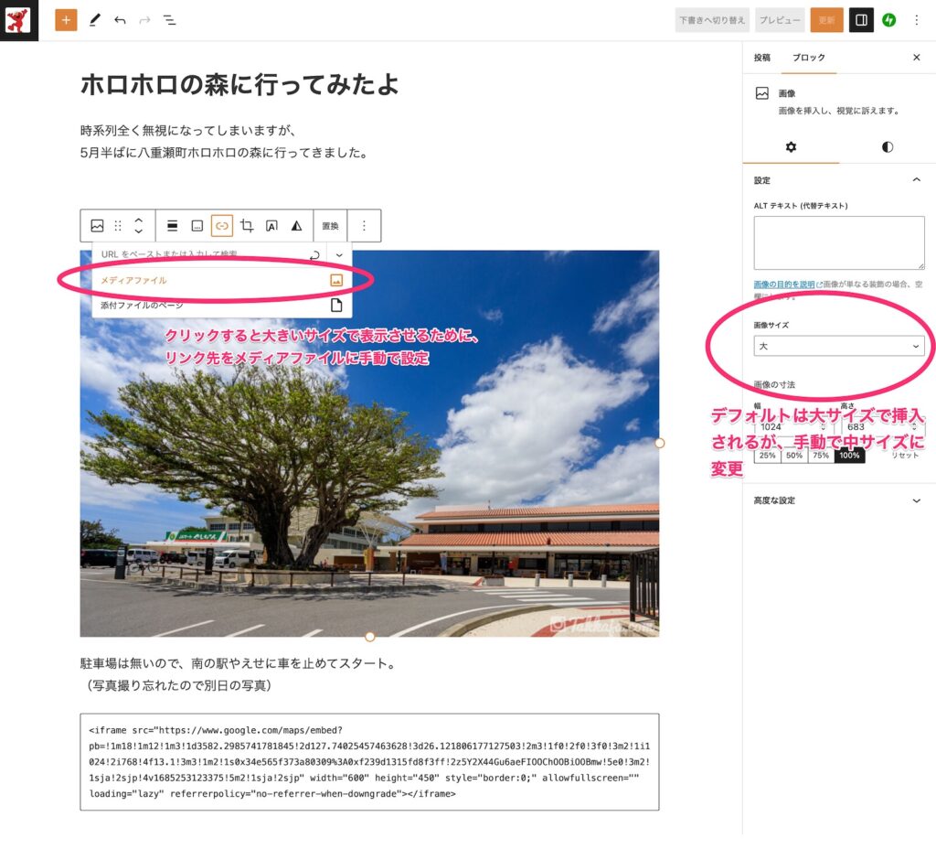
Task: Follow the 画像の目的を説明 link
Action: click(783, 285)
